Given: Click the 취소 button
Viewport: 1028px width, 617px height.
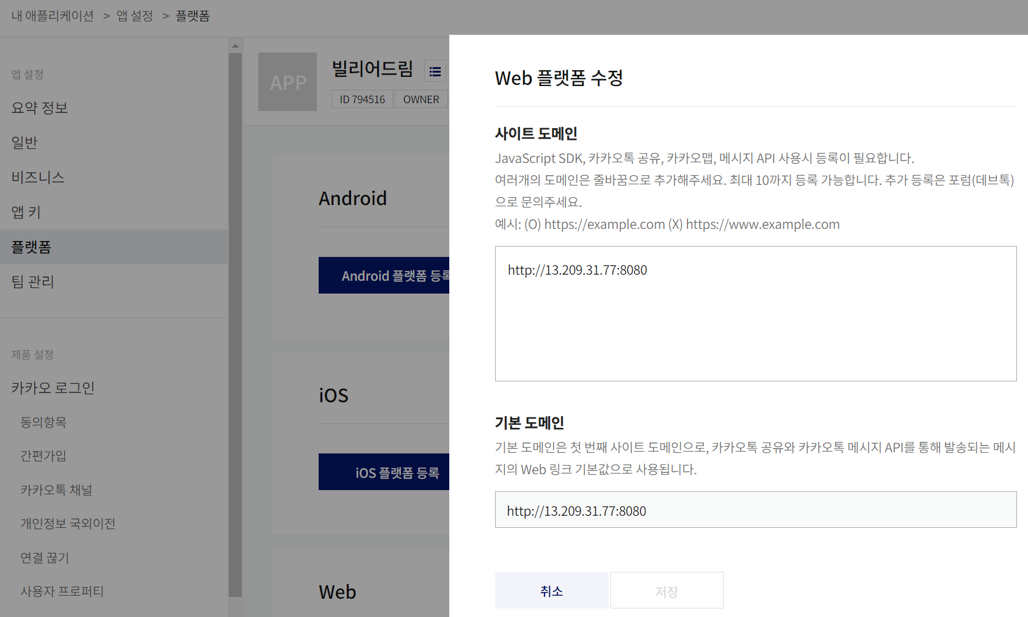Looking at the screenshot, I should click(x=552, y=590).
